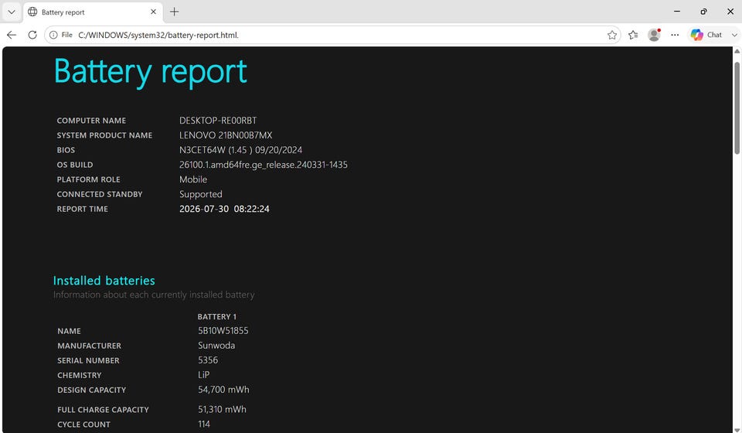742x433 pixels.
Task: Click the BATTERY 1 column header
Action: click(216, 316)
